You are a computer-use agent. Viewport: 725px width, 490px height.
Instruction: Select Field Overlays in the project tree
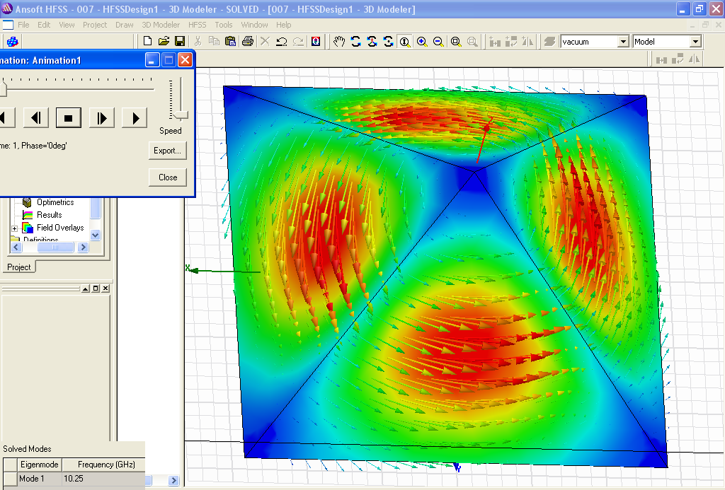(x=60, y=228)
